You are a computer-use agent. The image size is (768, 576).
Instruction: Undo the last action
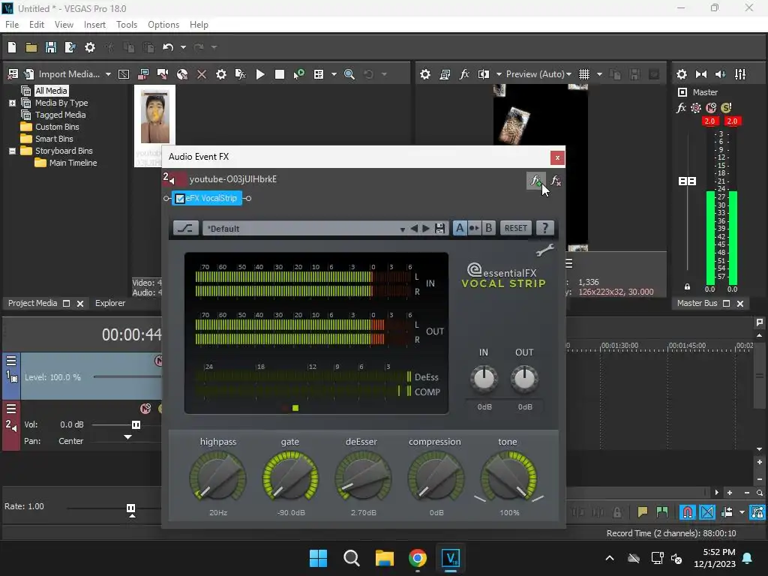[x=168, y=47]
